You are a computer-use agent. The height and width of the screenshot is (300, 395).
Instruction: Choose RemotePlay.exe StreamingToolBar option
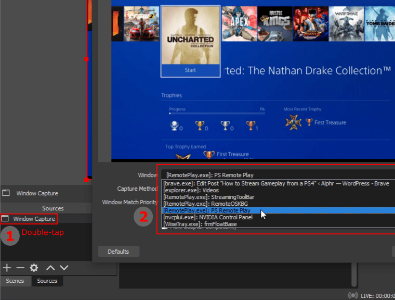[x=278, y=197]
